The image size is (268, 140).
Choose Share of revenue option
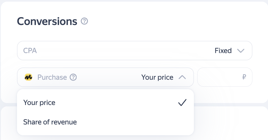point(50,122)
